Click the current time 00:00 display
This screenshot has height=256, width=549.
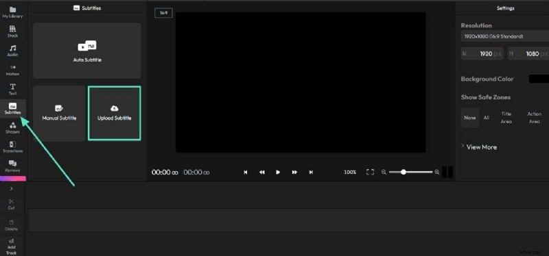(x=165, y=172)
